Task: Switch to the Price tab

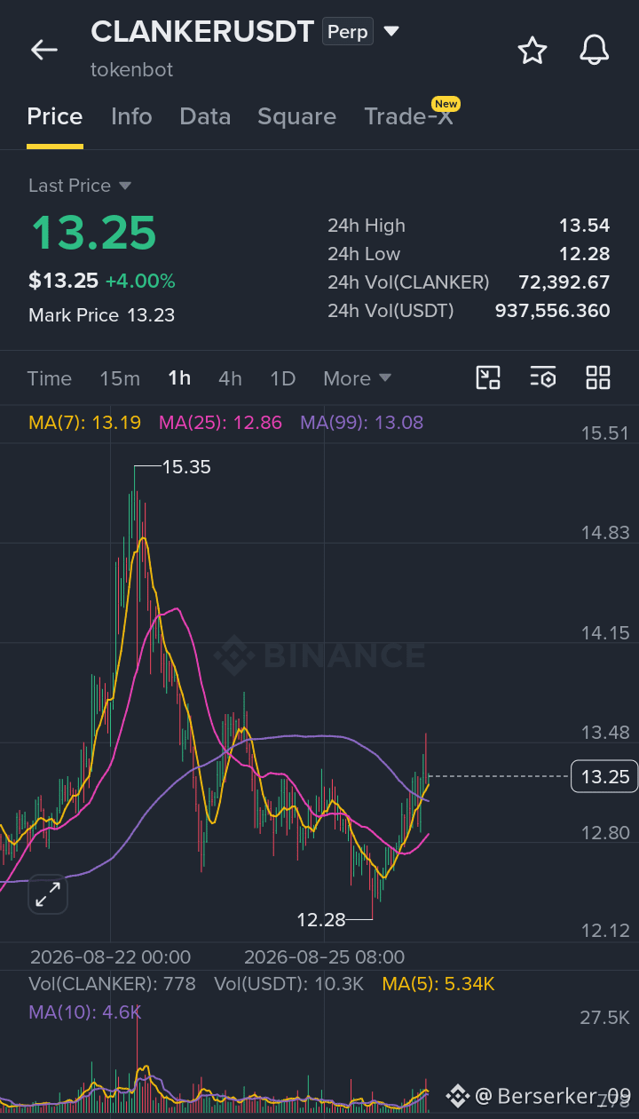Action: (x=55, y=116)
